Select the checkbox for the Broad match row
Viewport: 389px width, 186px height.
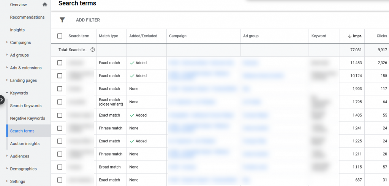click(x=60, y=167)
